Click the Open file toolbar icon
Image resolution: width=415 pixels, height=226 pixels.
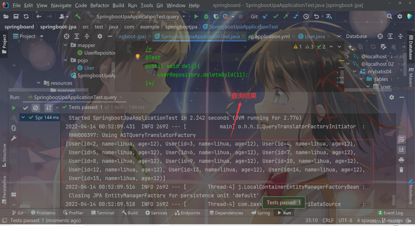[x=6, y=16]
